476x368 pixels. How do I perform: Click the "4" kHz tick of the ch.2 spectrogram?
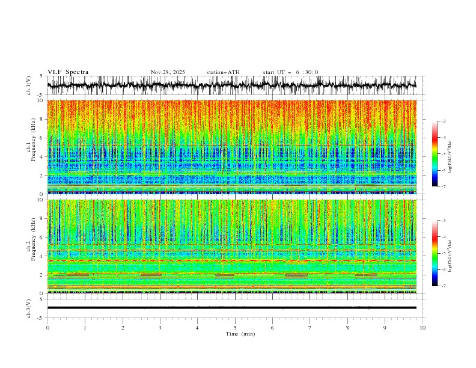coord(43,256)
